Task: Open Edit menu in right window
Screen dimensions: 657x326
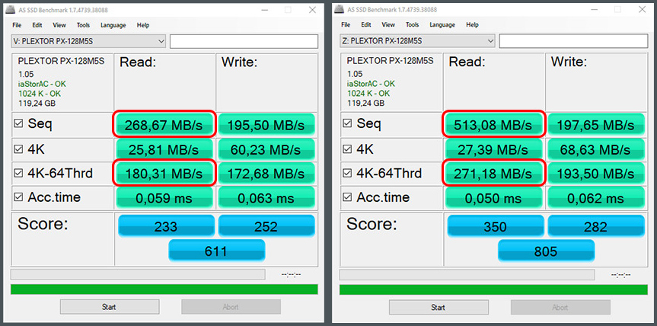Action: pos(366,25)
